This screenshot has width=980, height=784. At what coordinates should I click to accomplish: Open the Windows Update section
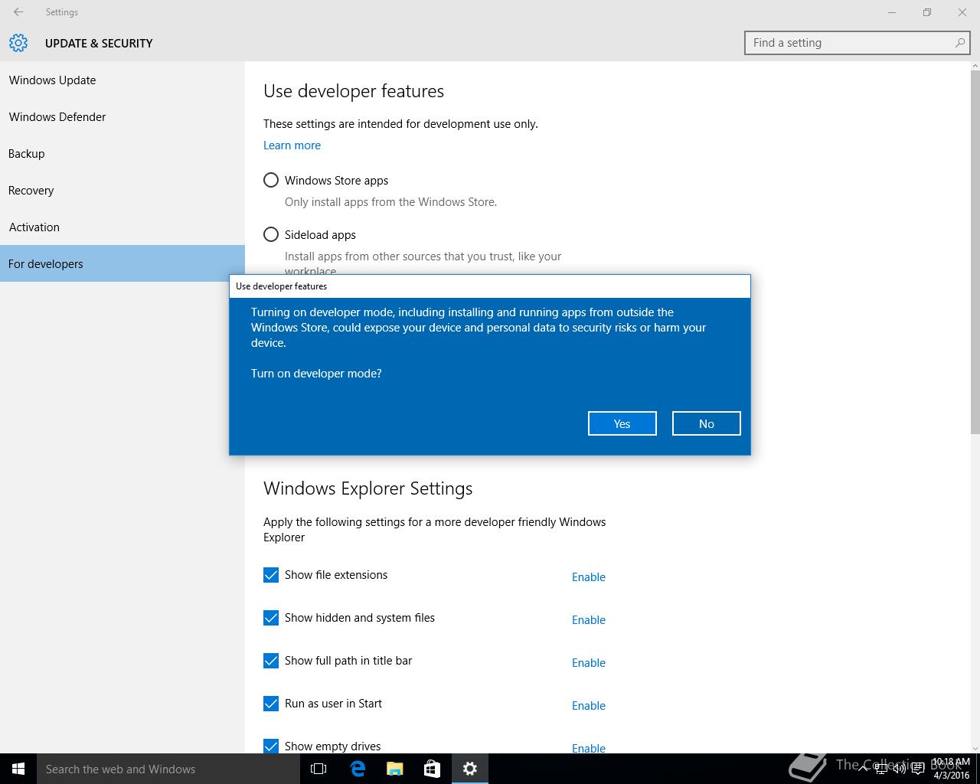pos(122,80)
